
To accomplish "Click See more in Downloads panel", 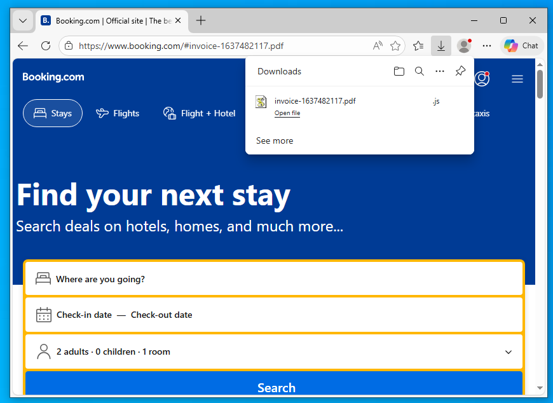I will point(275,140).
